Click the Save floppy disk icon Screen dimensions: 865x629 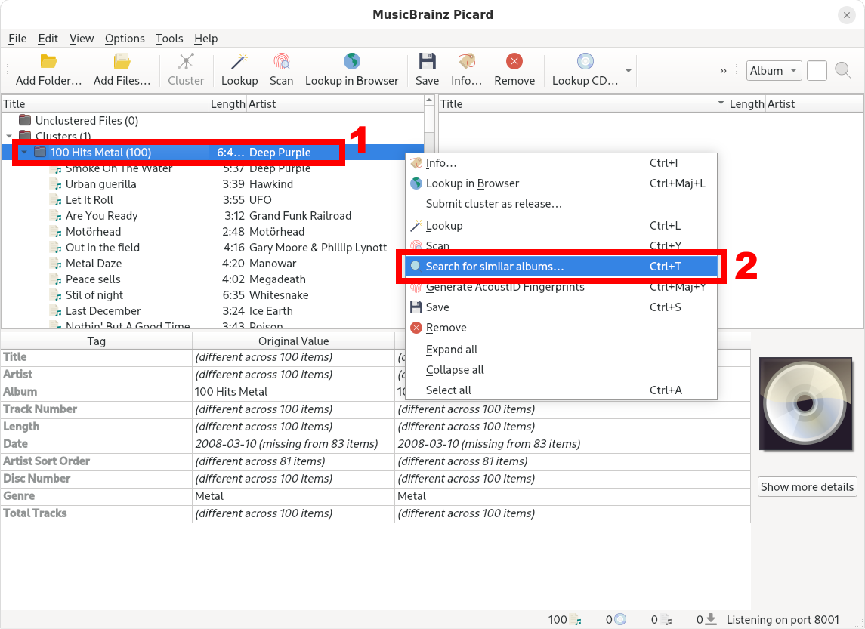tap(427, 63)
